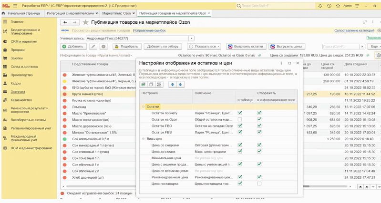The image size is (381, 203).
Task: Open the gear settings next to price info
Action: 378,55
